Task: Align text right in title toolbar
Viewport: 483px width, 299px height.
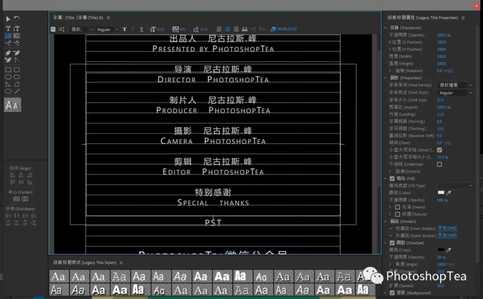Action: point(236,29)
